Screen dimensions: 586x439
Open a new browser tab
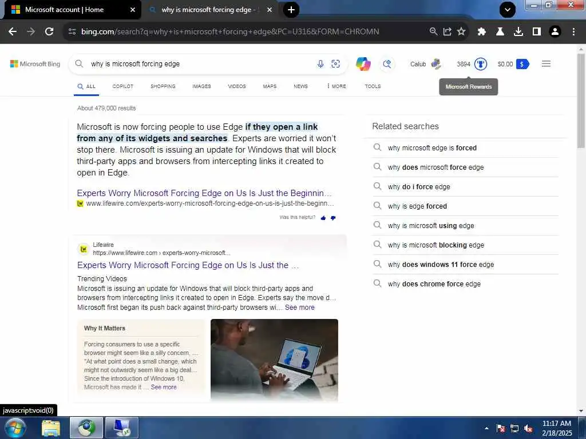(x=291, y=10)
